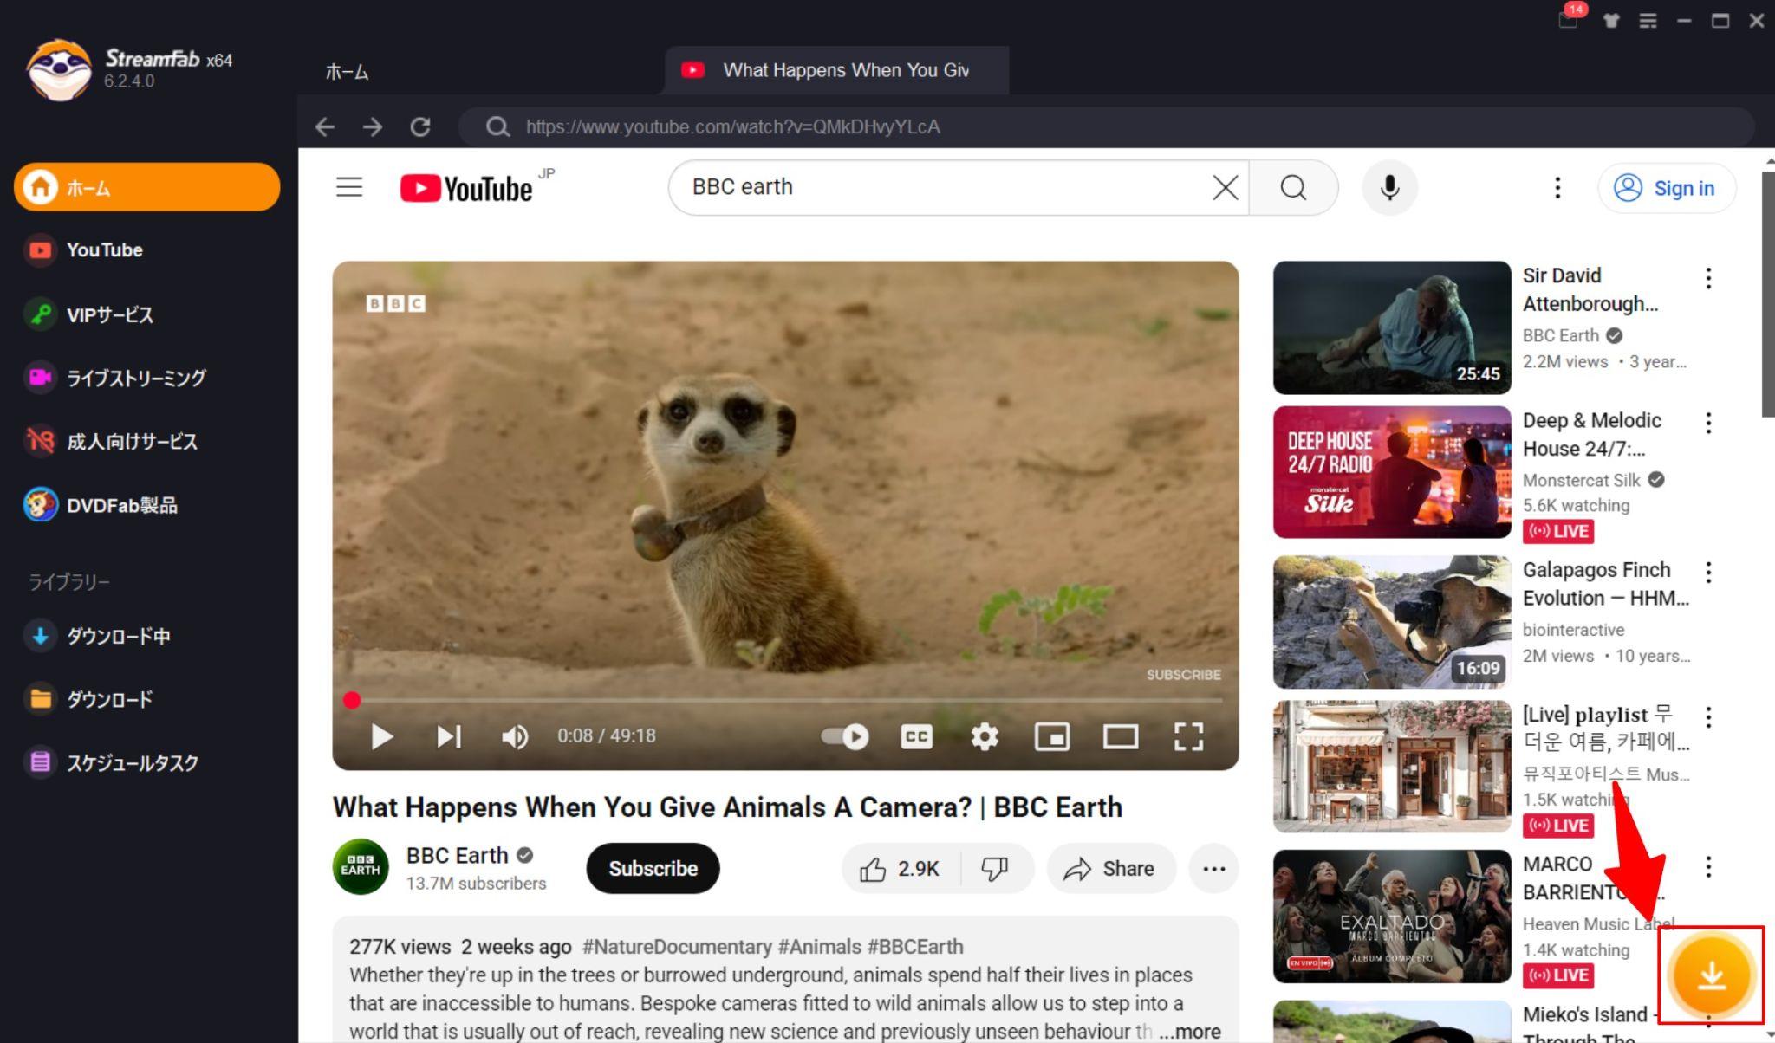Click the URL address bar

pyautogui.click(x=1107, y=127)
